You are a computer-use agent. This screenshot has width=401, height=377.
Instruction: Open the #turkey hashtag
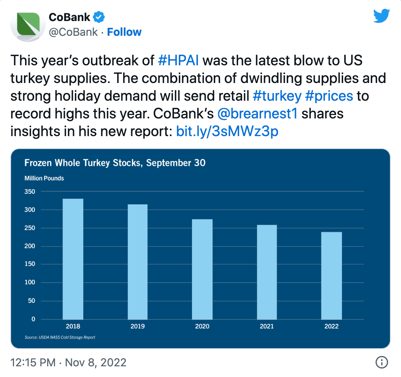pos(277,96)
